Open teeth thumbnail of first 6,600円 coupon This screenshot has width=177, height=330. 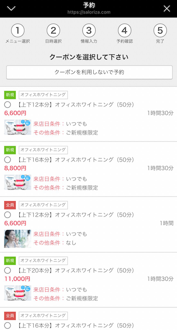(x=18, y=127)
